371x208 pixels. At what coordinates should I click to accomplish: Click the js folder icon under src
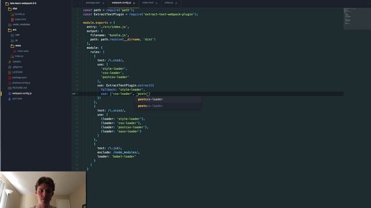(12, 40)
